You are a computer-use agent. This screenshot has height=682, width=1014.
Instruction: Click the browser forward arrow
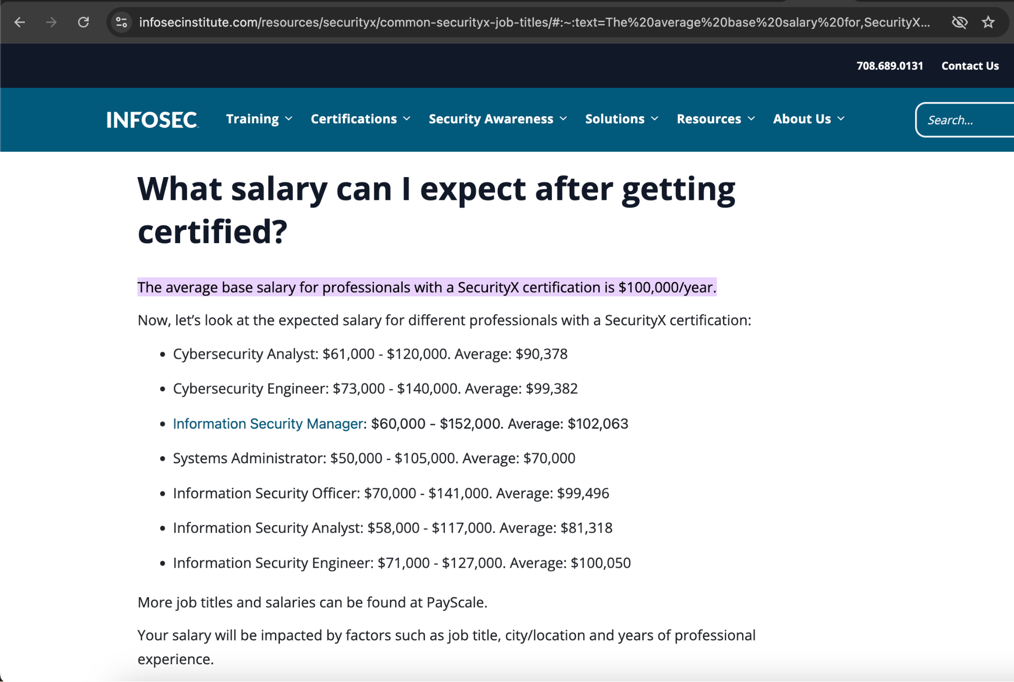[x=51, y=22]
